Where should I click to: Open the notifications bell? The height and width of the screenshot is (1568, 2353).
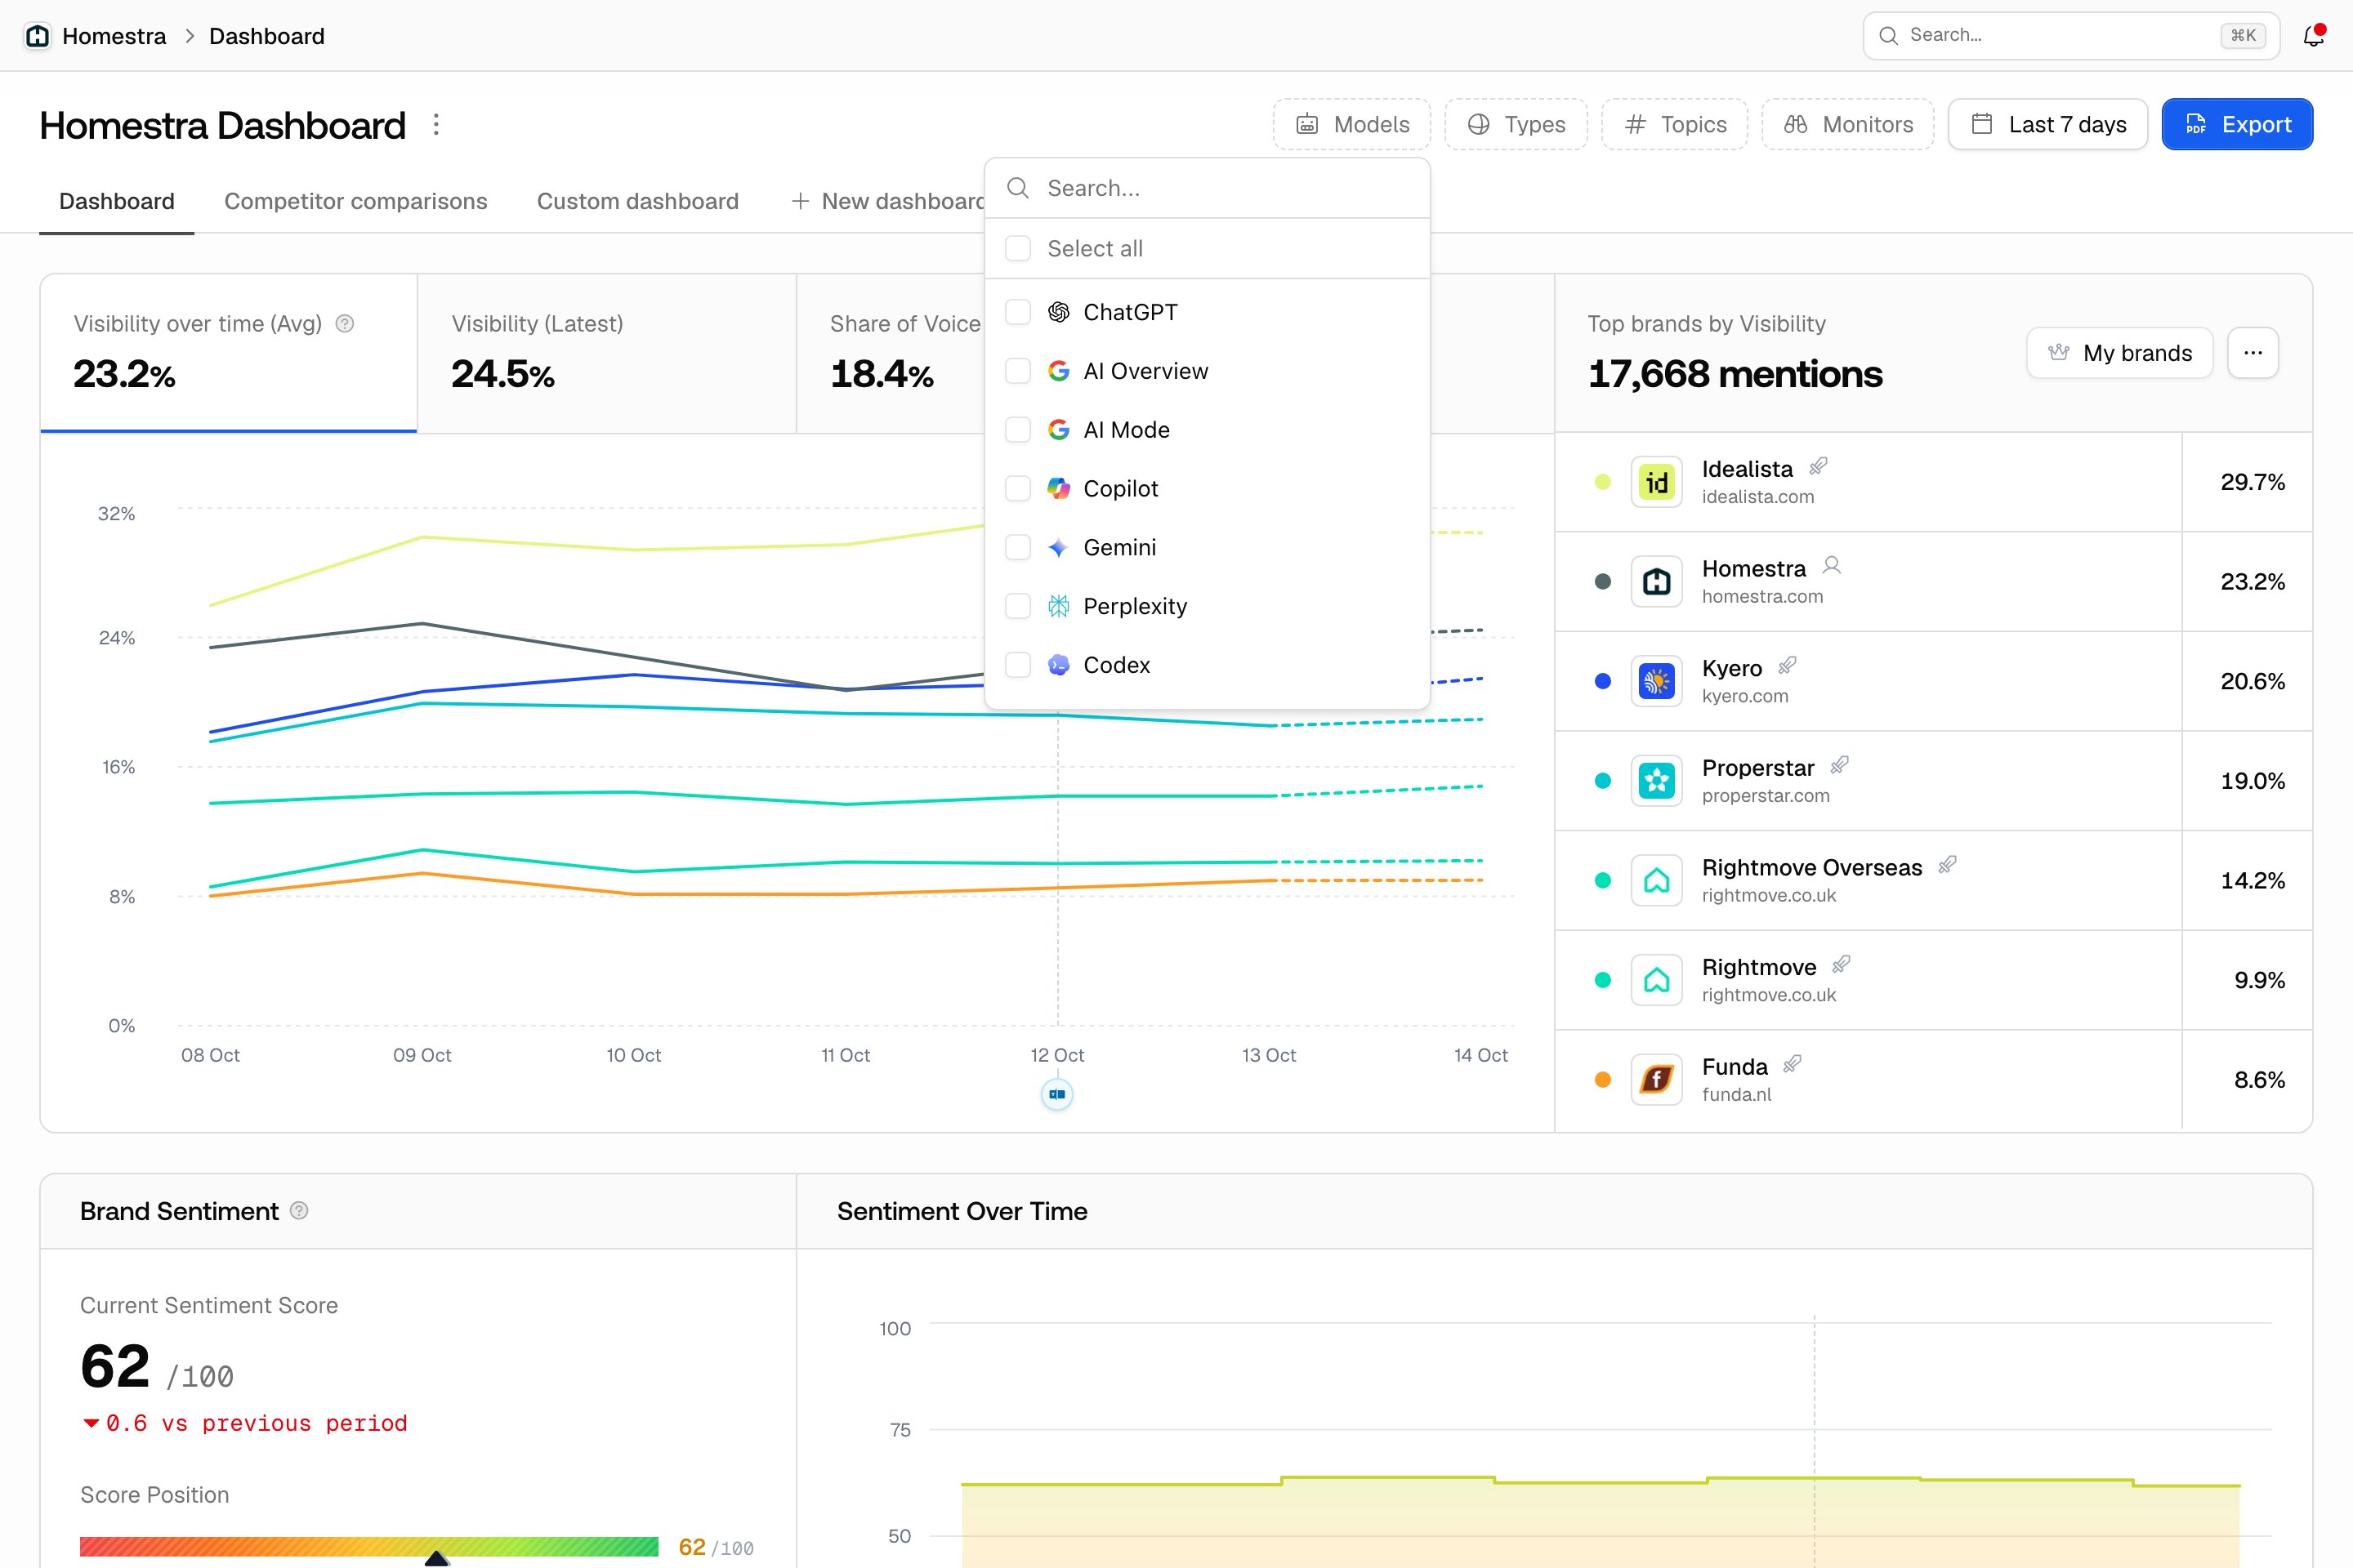tap(2313, 36)
